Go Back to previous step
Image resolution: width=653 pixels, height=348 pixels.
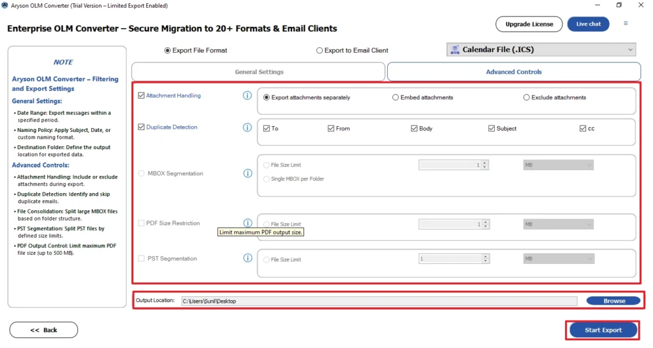(44, 330)
